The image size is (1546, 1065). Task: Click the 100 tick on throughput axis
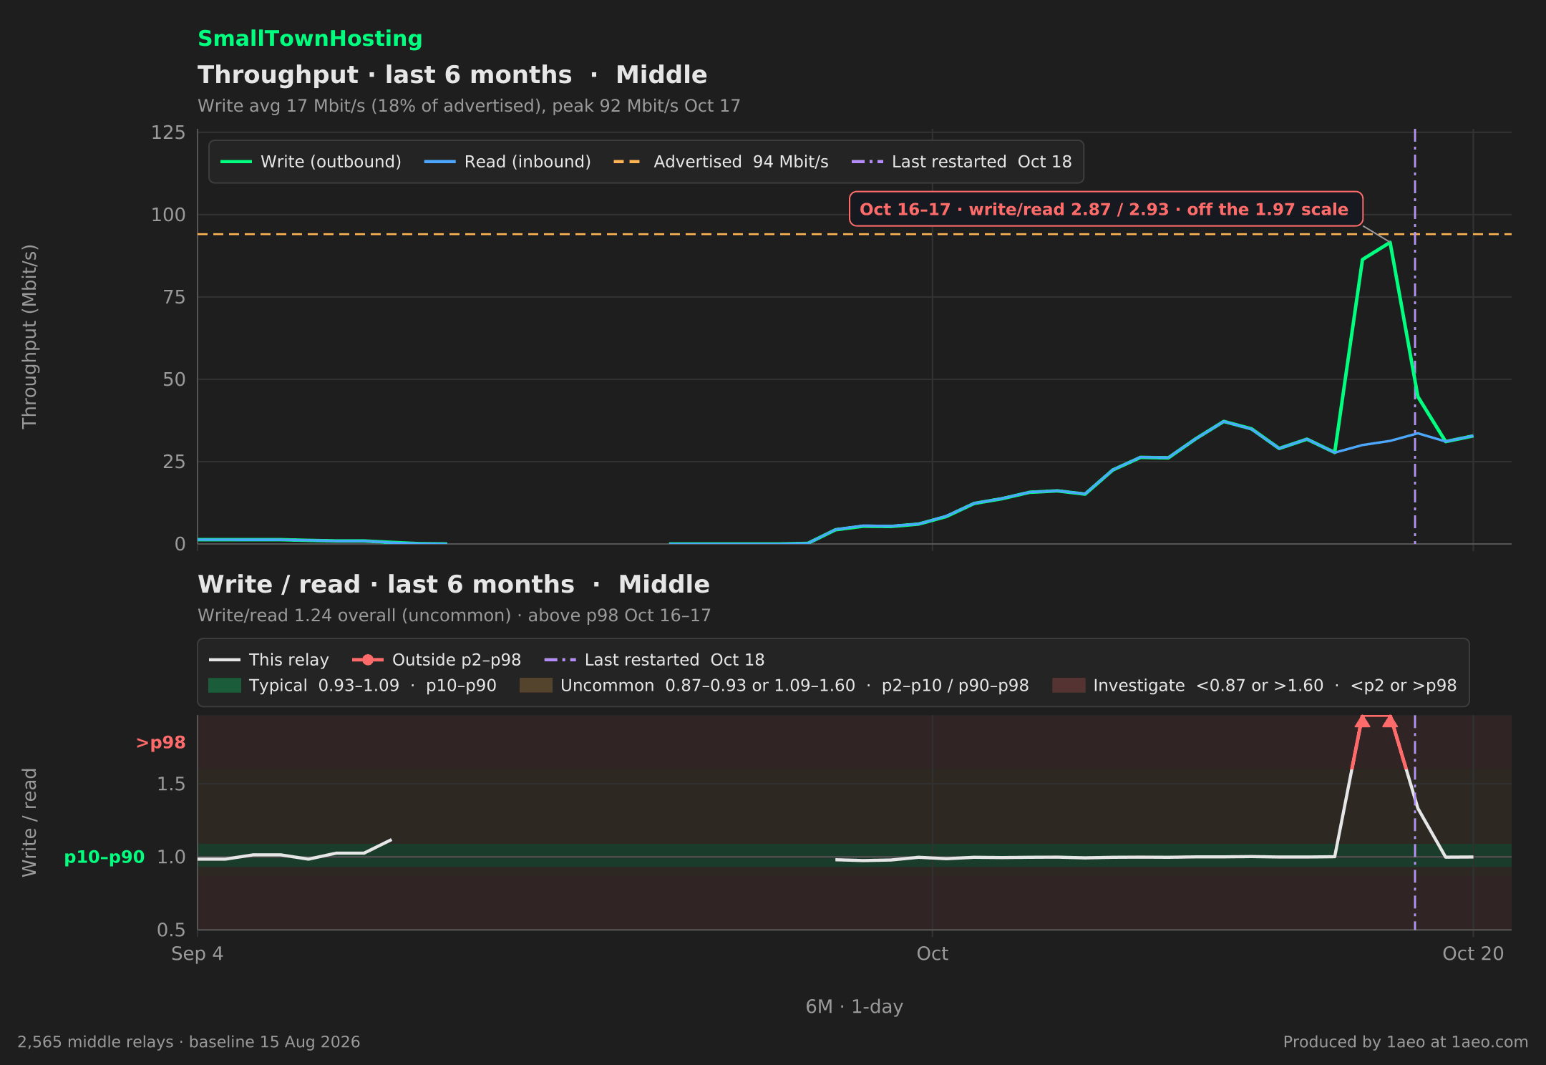[x=168, y=215]
